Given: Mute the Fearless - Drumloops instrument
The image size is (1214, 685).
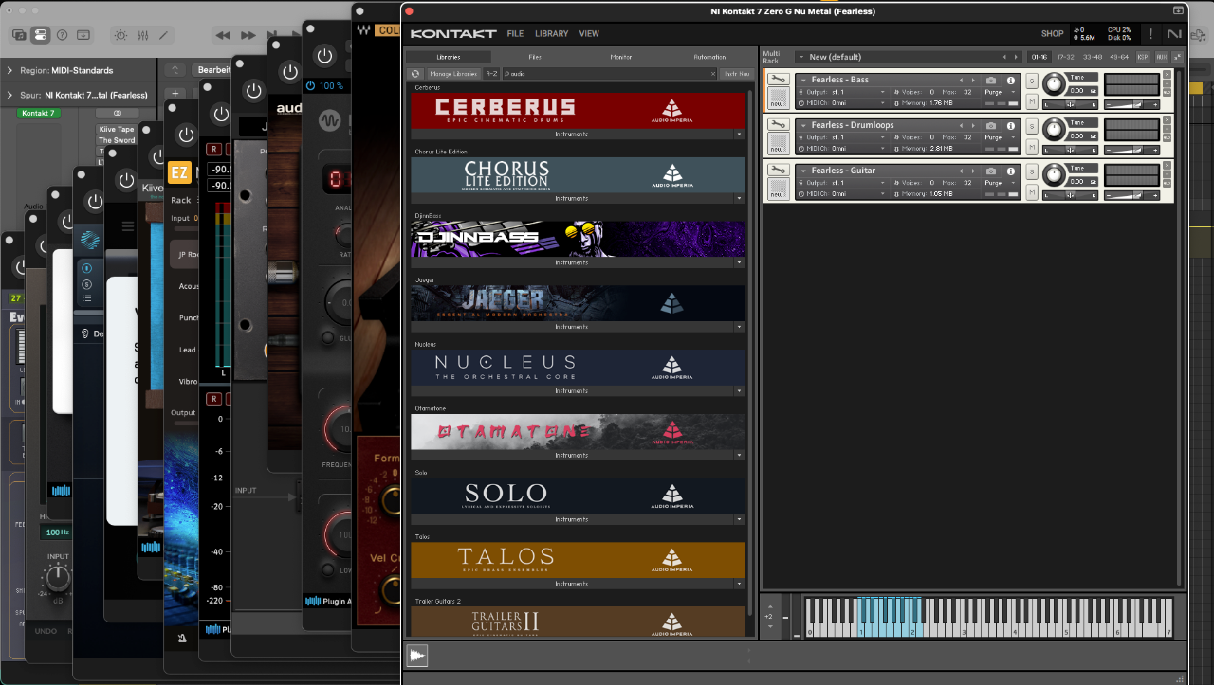Looking at the screenshot, I should click(x=1032, y=147).
